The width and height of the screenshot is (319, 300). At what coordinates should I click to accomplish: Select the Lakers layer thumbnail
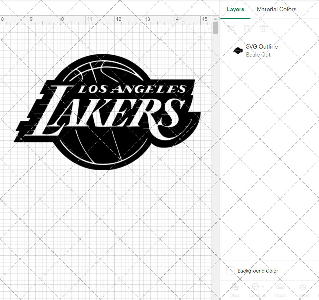(238, 50)
